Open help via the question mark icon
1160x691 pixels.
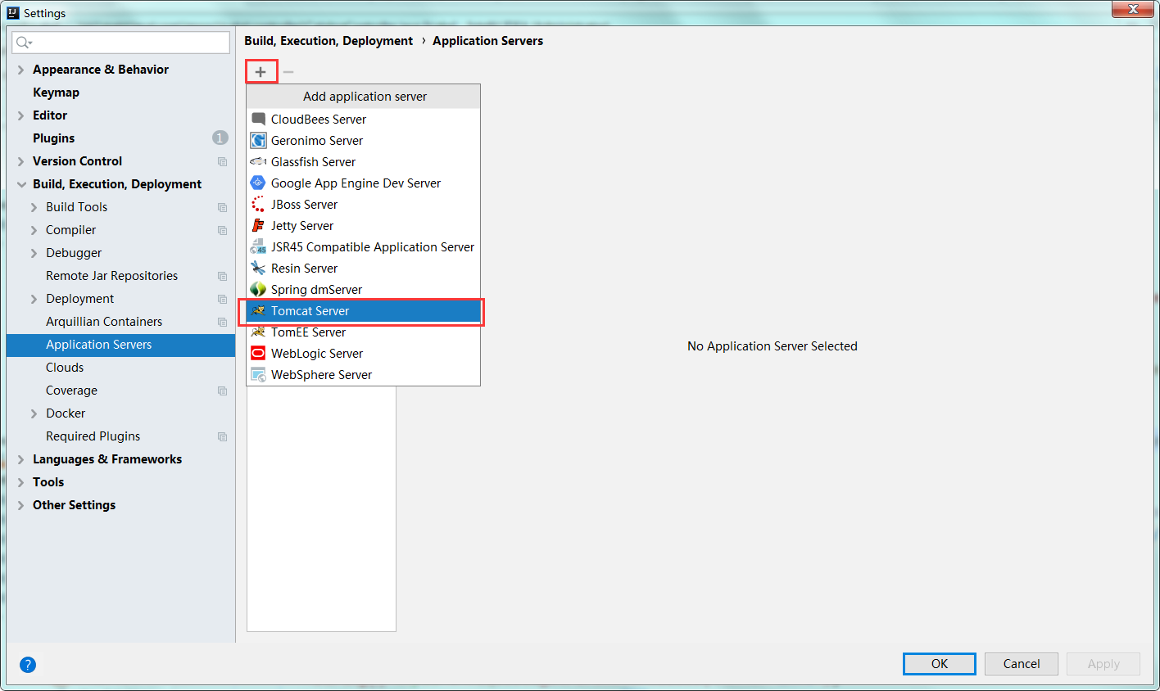[x=28, y=665]
